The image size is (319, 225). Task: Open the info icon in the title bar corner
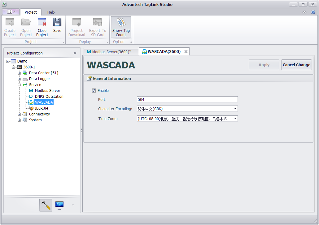[313, 12]
